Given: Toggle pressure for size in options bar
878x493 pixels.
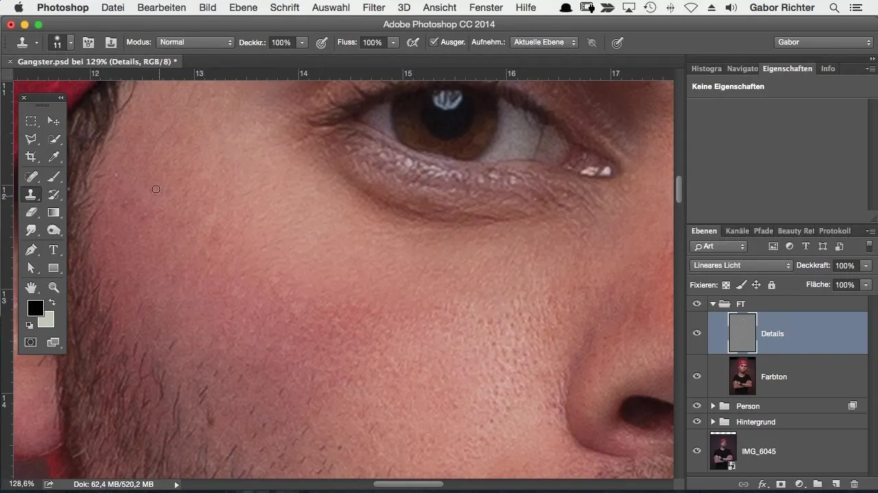Looking at the screenshot, I should [x=617, y=42].
